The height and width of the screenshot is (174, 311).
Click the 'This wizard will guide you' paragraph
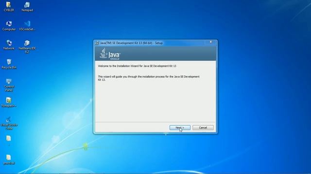[149, 78]
